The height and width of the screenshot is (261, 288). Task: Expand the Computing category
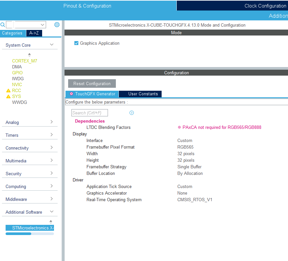click(x=52, y=186)
